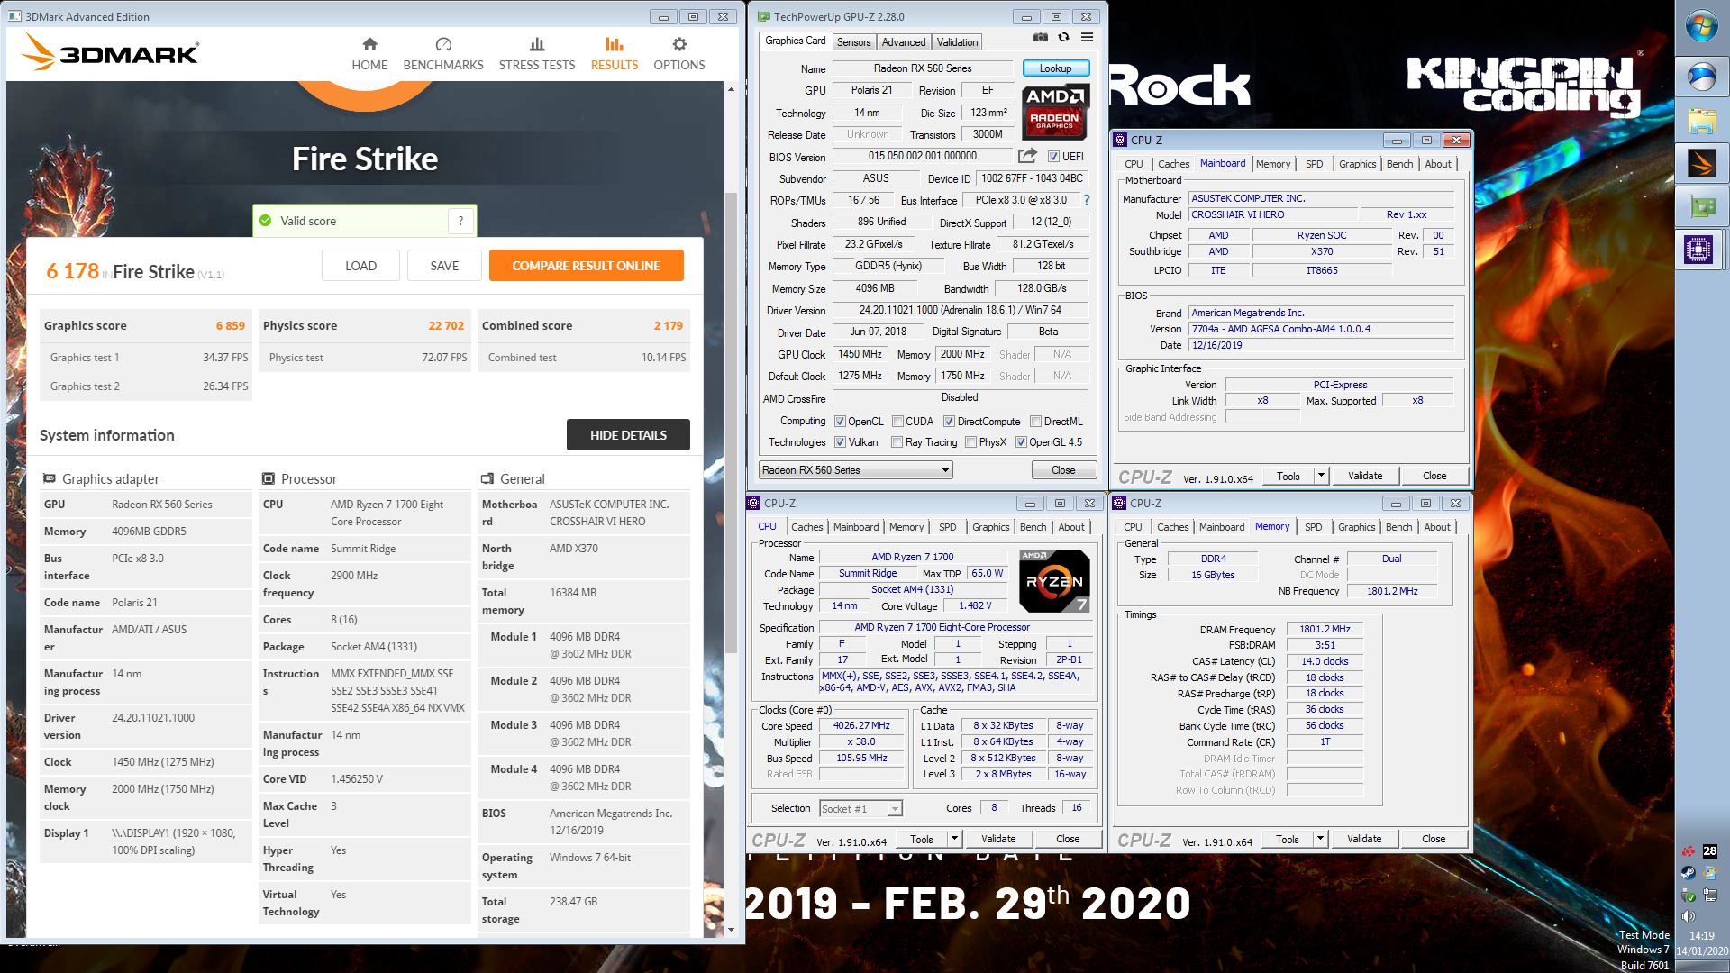
Task: Toggle the OpenCL checkbox
Action: [840, 422]
